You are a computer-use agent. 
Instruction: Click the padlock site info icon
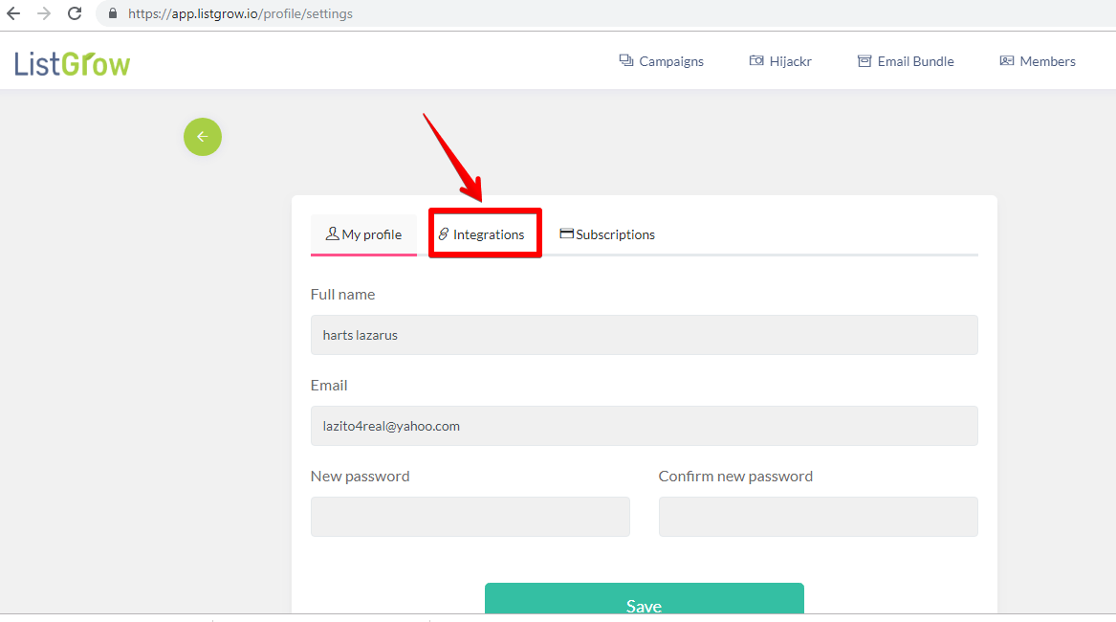113,13
